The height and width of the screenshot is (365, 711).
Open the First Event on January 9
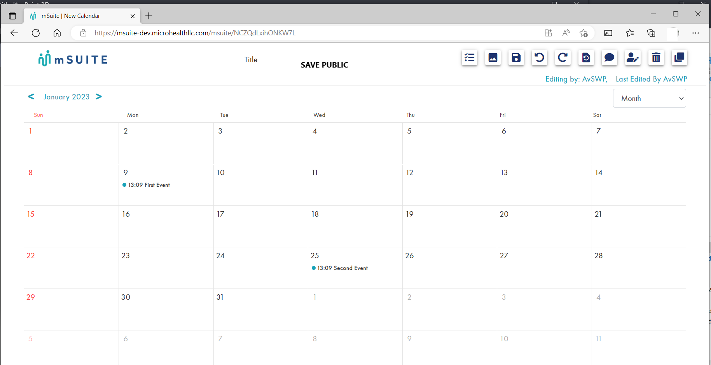pos(148,185)
